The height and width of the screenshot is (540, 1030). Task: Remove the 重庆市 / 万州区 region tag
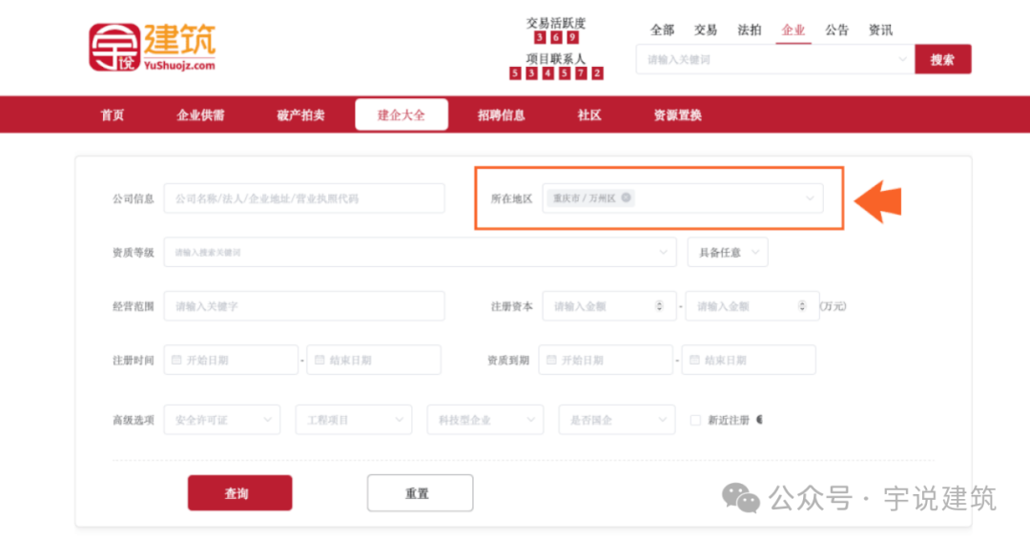click(626, 197)
